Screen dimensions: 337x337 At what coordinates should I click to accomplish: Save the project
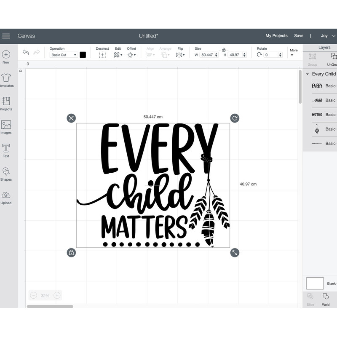(299, 36)
